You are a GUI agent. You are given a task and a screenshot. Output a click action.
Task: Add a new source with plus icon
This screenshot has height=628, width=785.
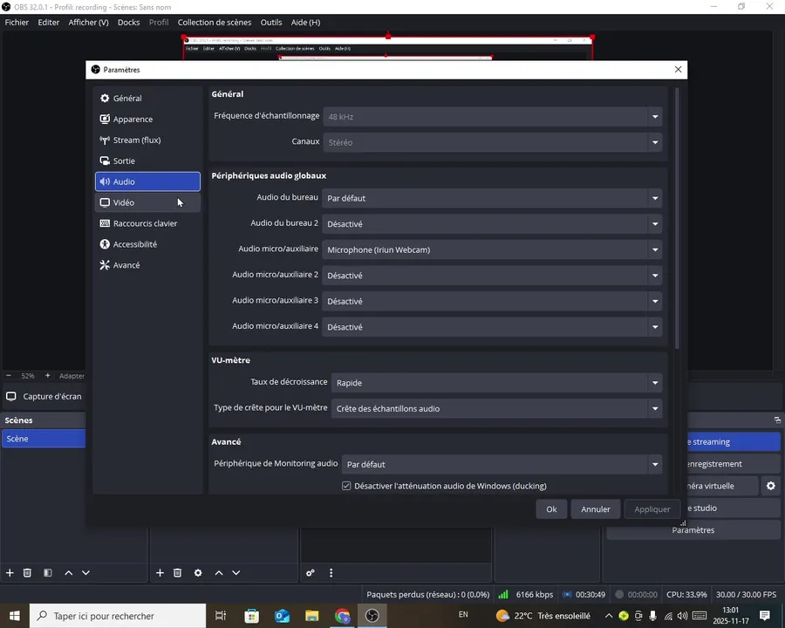(160, 573)
